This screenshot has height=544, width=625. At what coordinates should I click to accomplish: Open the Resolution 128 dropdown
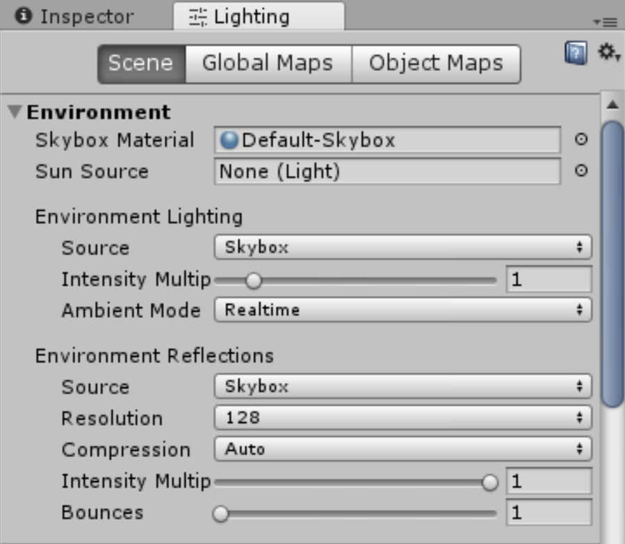[x=403, y=417]
